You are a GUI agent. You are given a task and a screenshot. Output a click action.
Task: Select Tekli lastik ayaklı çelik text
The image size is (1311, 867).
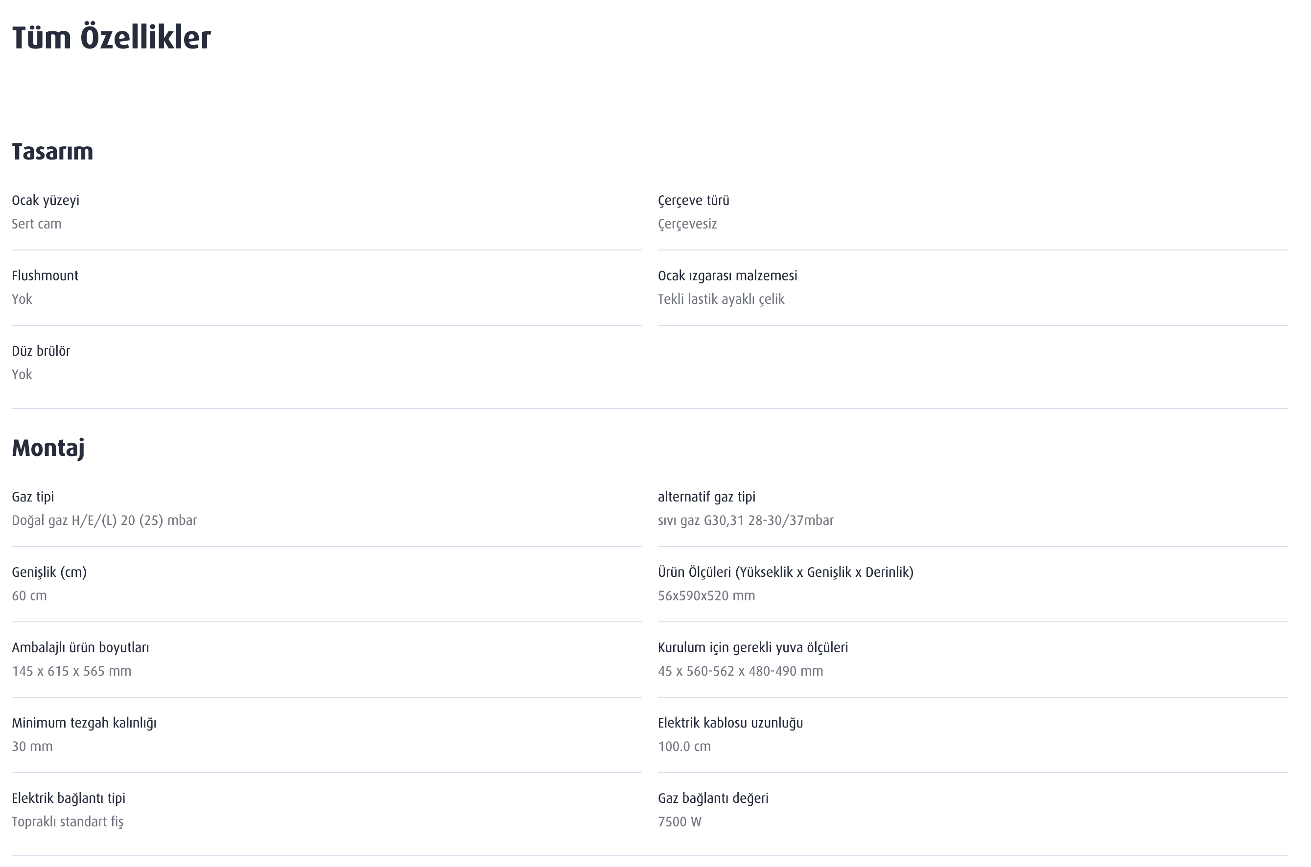pyautogui.click(x=721, y=299)
